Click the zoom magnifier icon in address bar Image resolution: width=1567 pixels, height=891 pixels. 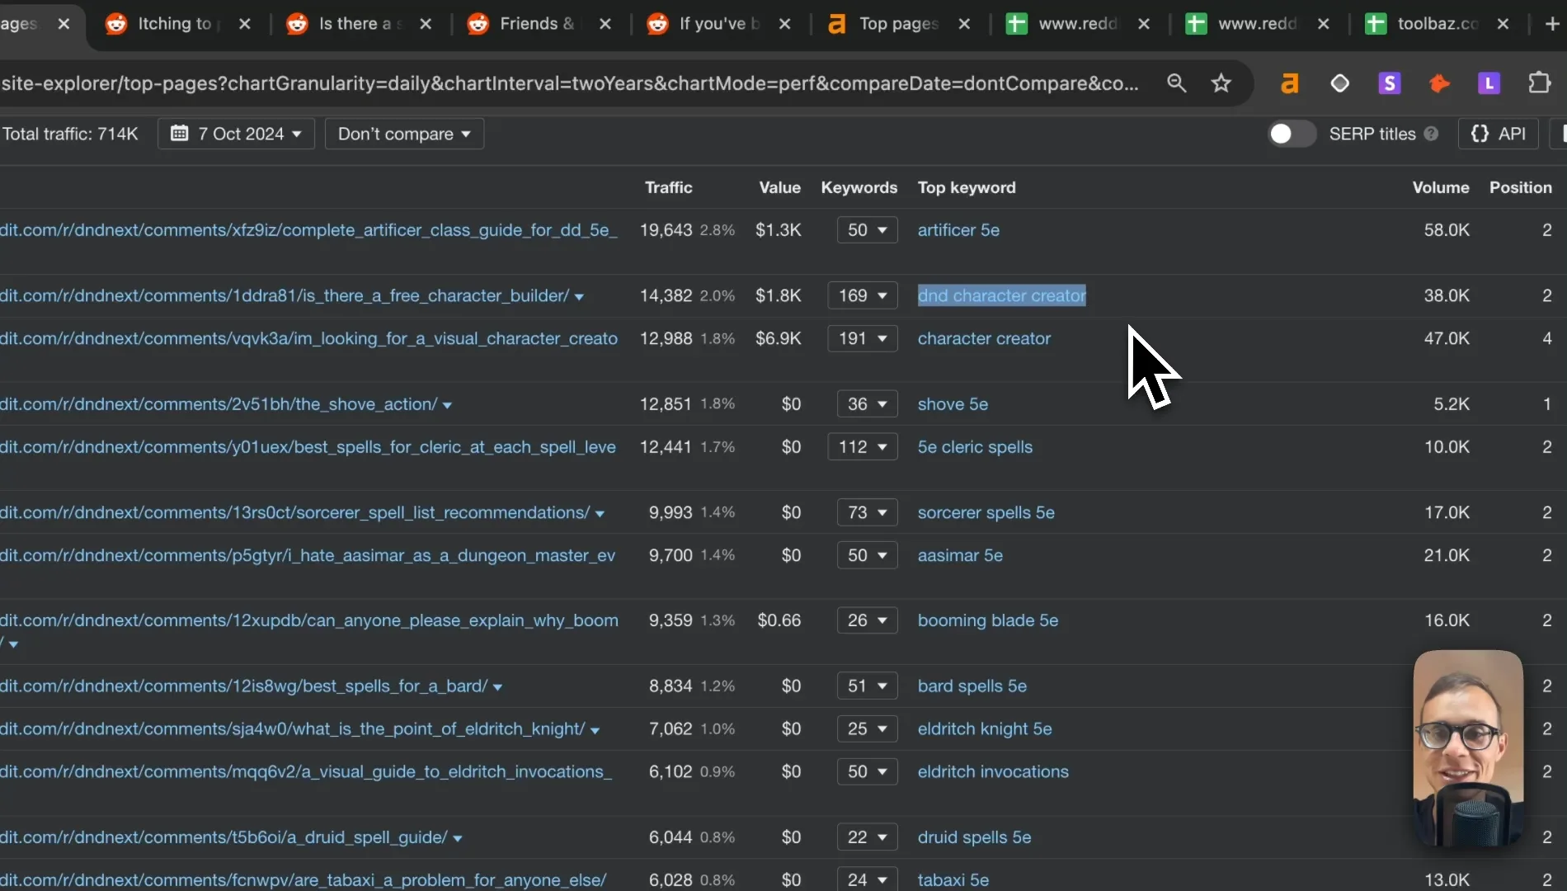pyautogui.click(x=1177, y=82)
